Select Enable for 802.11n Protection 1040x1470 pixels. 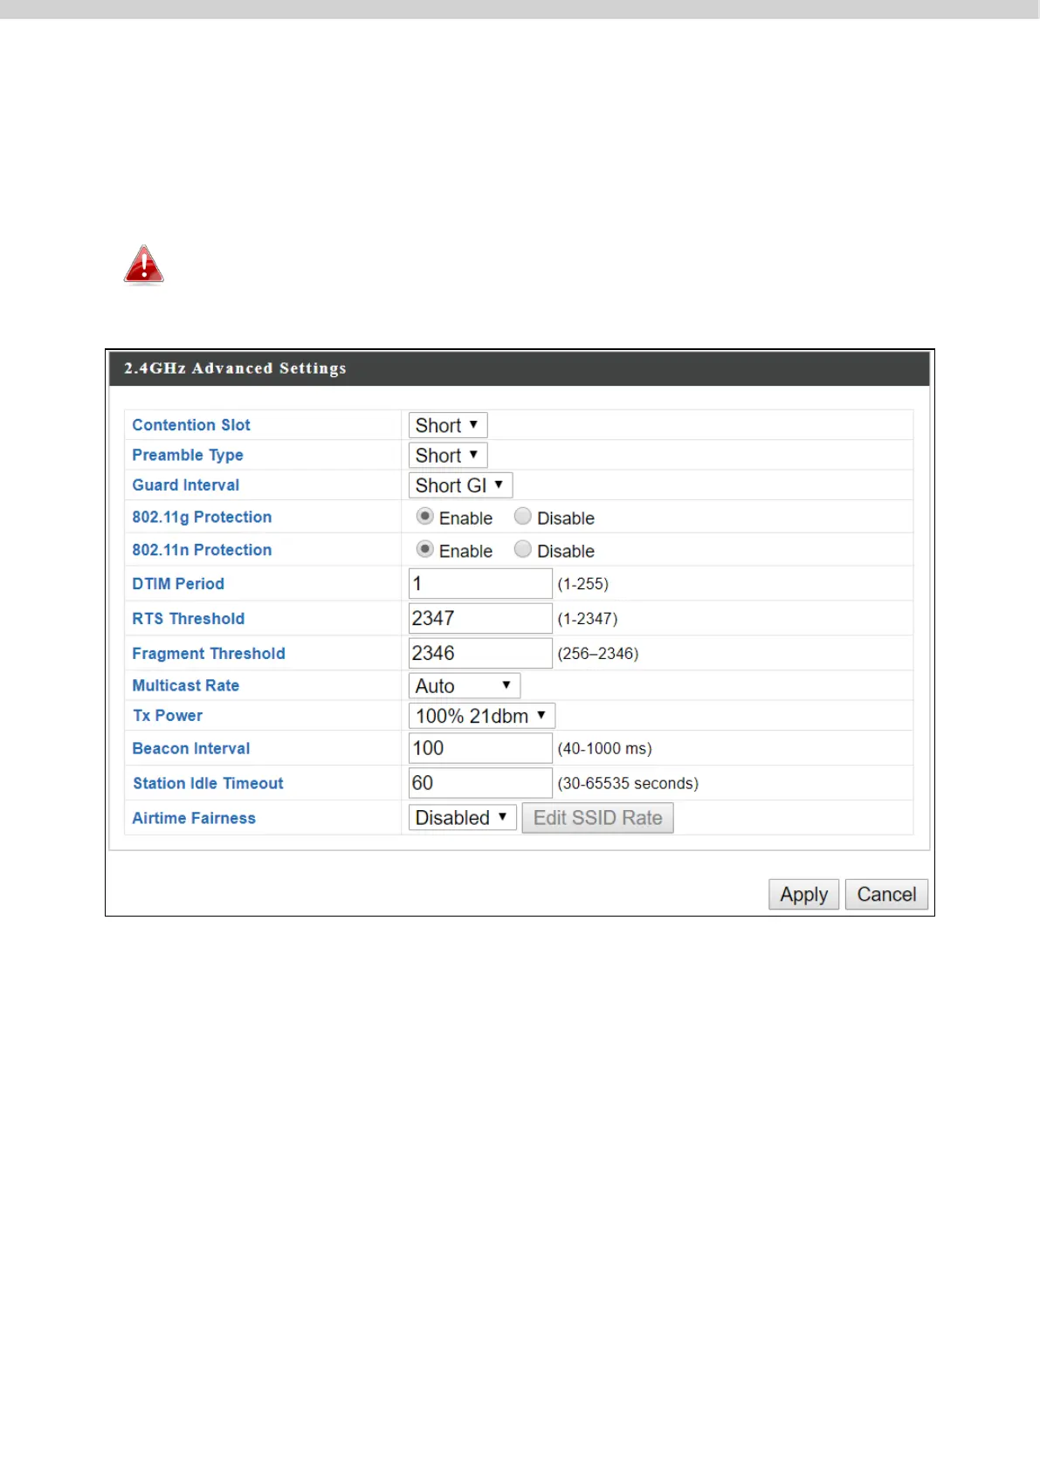(425, 550)
